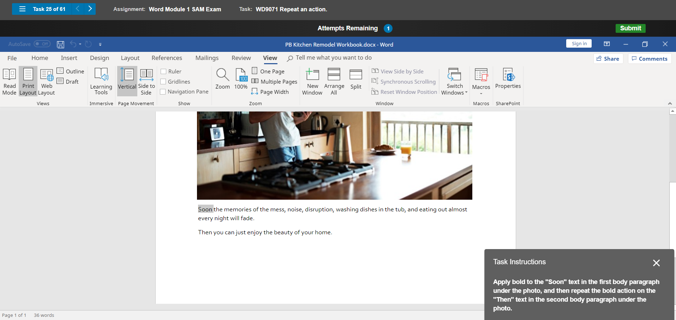Zoom to One Page

pyautogui.click(x=268, y=71)
